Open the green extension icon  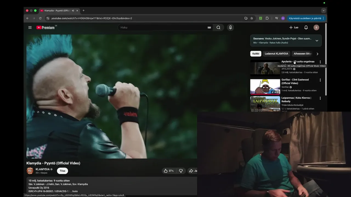[261, 18]
